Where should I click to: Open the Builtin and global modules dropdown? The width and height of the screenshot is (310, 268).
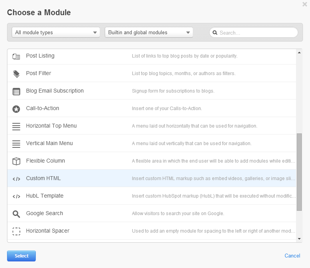click(149, 32)
